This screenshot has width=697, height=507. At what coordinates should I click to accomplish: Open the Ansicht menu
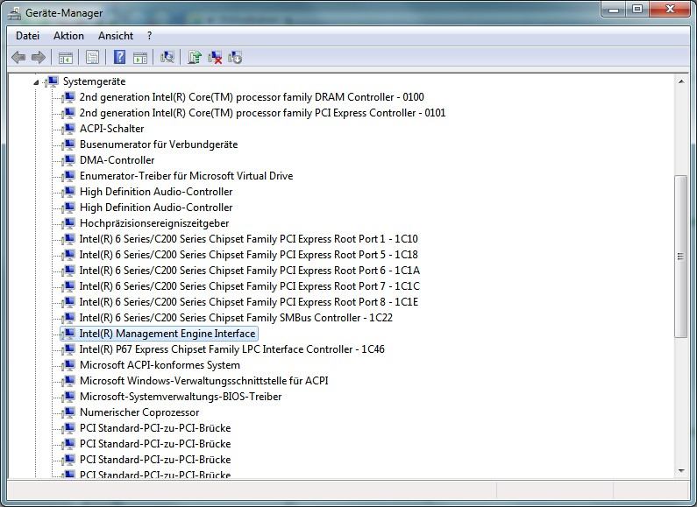tap(116, 36)
